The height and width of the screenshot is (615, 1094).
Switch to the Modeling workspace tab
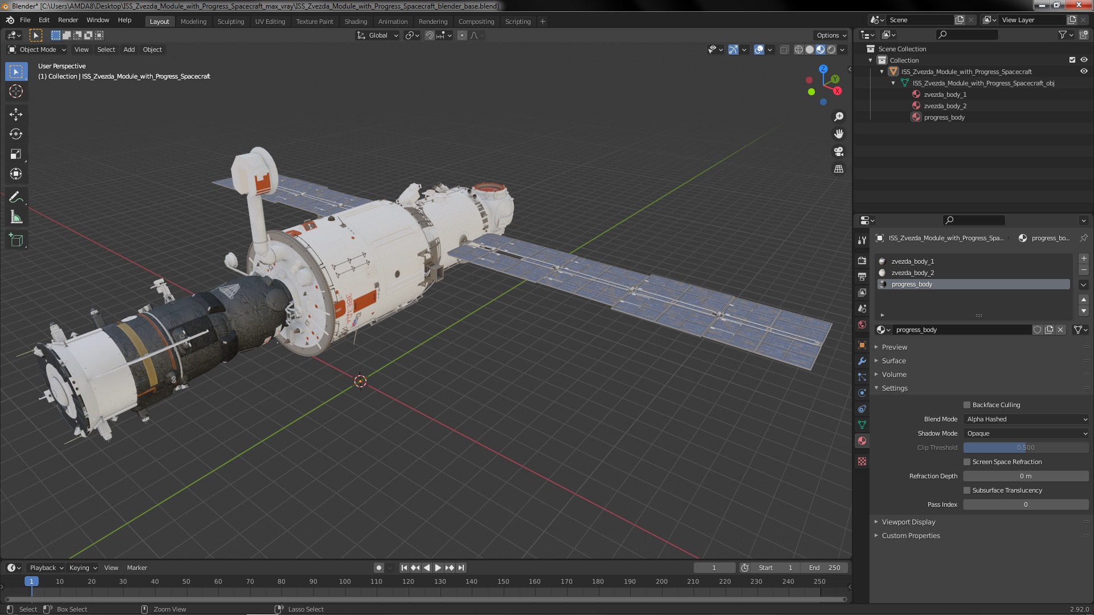193,22
